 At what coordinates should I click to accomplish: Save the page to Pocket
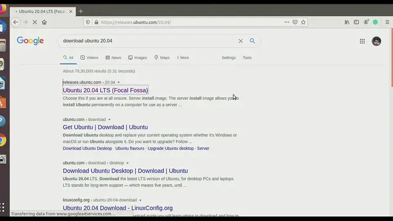point(295,22)
